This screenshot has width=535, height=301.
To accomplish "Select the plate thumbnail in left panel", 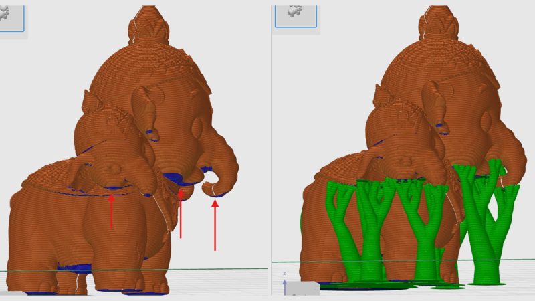I will click(x=12, y=15).
